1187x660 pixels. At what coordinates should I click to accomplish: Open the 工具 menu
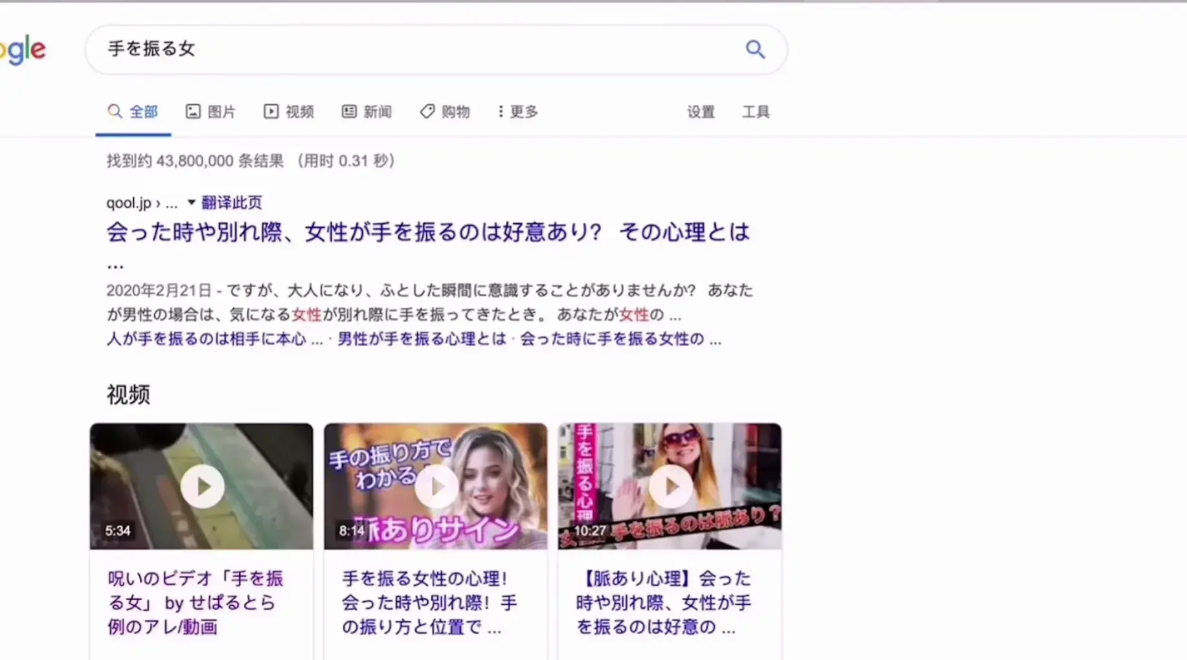[x=756, y=112]
